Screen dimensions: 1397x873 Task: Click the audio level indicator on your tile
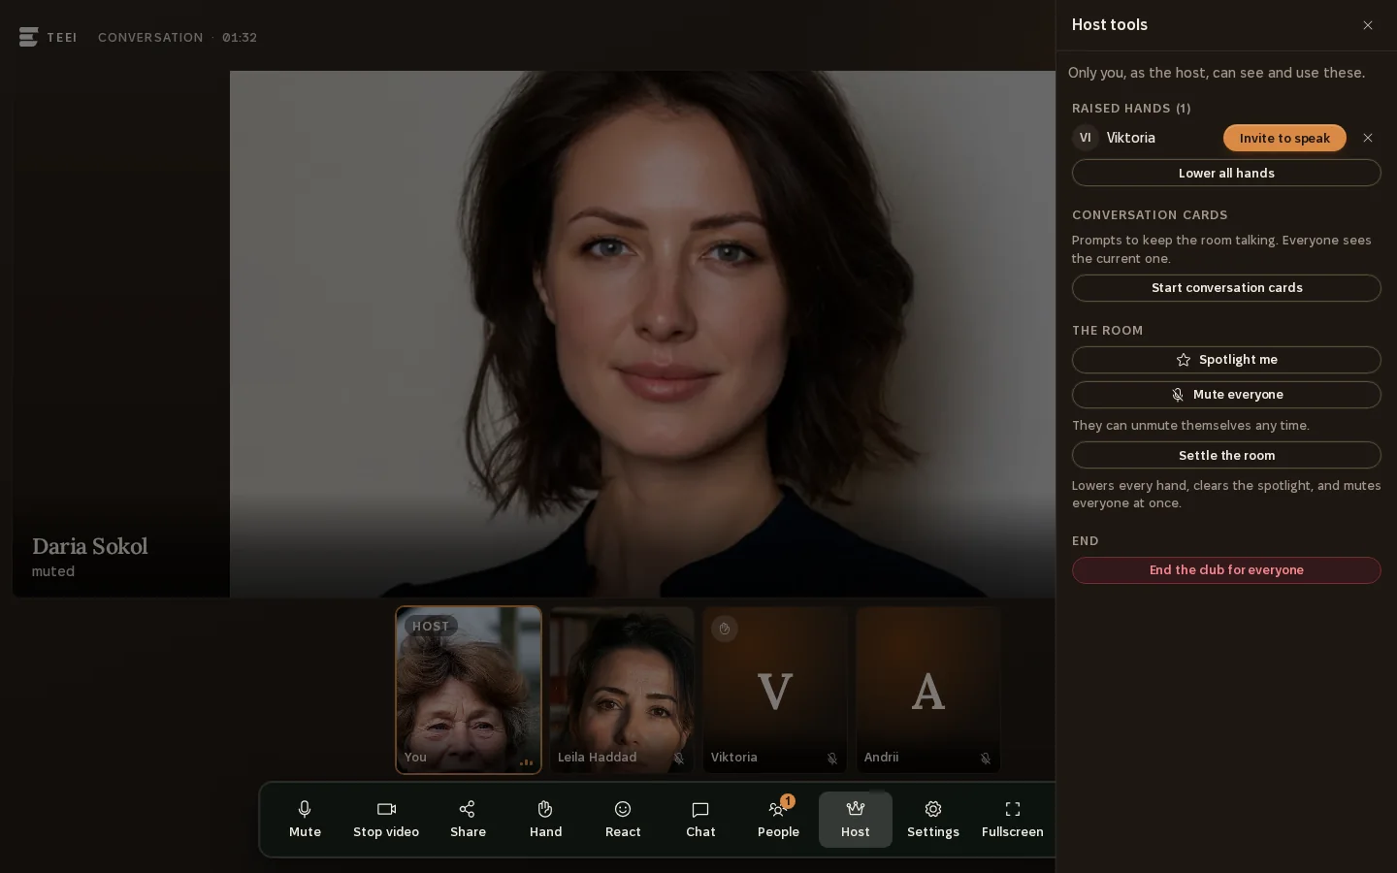[526, 761]
